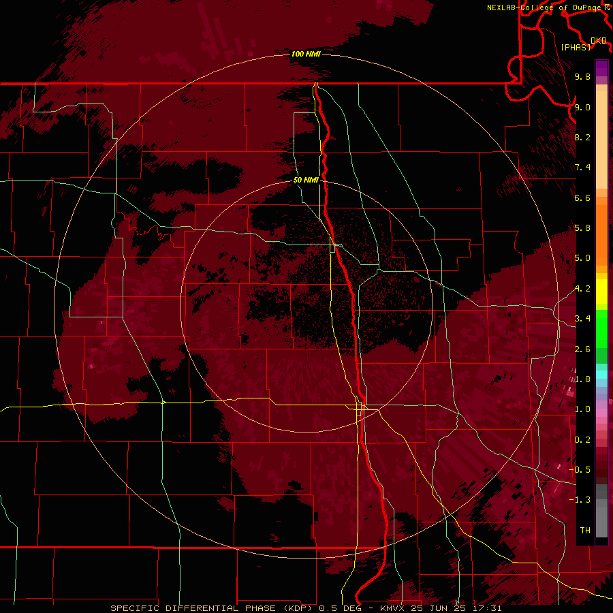Click the [PHAS] legend header
Screen dimensions: 613x613
coord(575,47)
